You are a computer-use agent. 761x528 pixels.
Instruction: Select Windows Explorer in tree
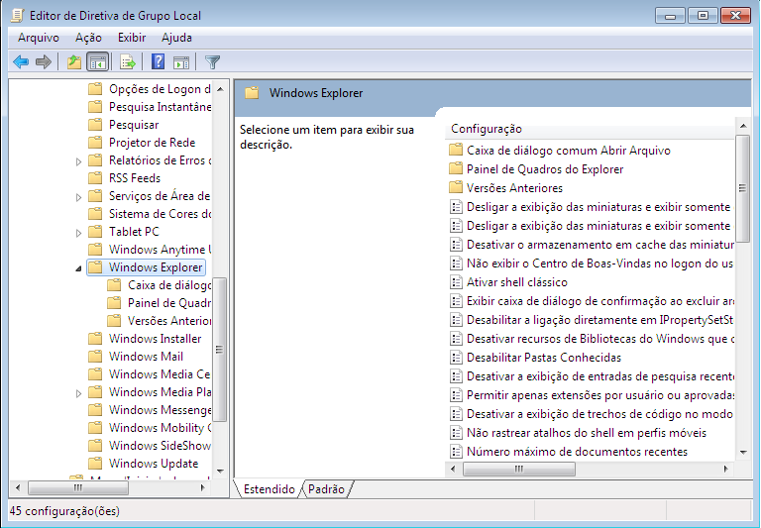pyautogui.click(x=146, y=267)
